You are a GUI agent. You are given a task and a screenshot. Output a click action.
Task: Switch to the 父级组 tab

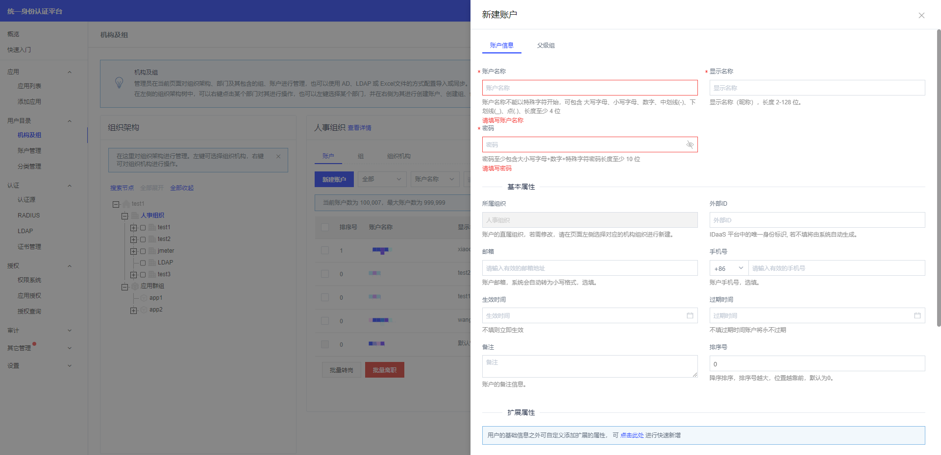[x=545, y=46]
